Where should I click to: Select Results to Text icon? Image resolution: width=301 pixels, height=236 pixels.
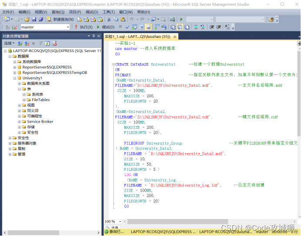point(173,27)
